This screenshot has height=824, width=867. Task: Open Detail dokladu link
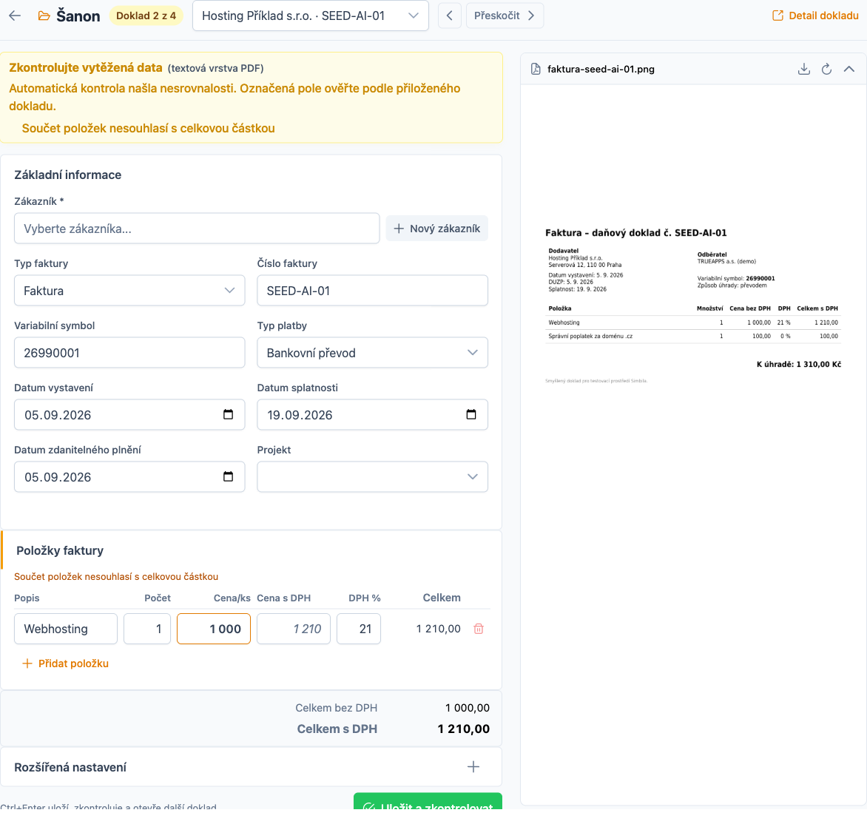tap(815, 16)
